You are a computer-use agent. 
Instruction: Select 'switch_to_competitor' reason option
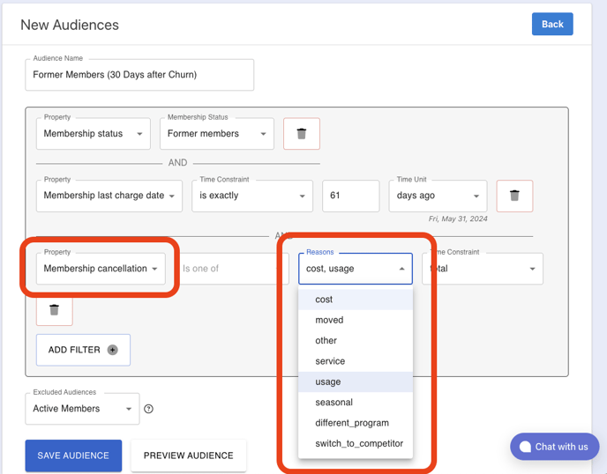[x=356, y=443]
